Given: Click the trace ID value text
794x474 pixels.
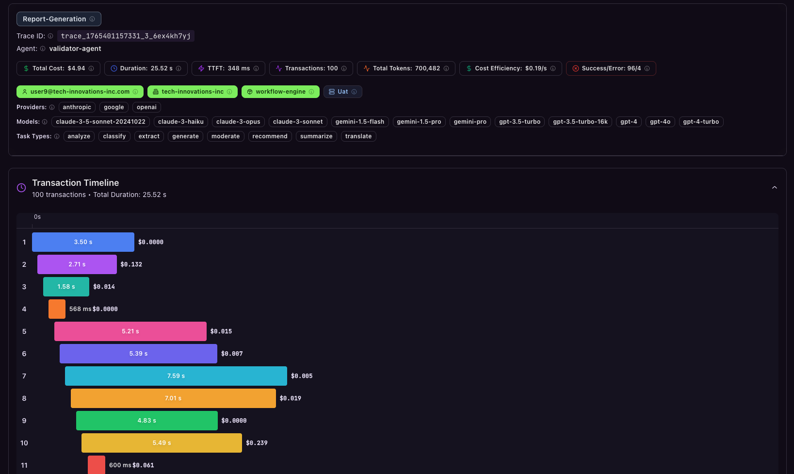Looking at the screenshot, I should click(x=126, y=36).
